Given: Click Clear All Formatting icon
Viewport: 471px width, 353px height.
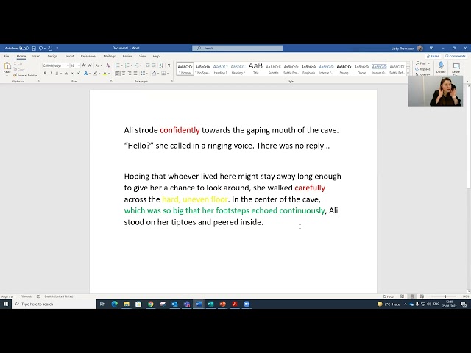Looking at the screenshot, I should pyautogui.click(x=108, y=65).
